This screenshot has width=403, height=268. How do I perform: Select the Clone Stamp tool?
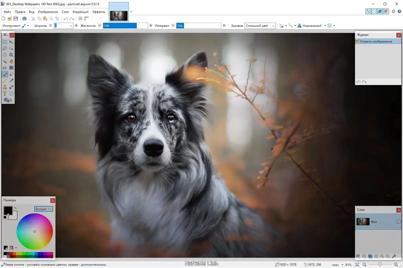(x=5, y=87)
